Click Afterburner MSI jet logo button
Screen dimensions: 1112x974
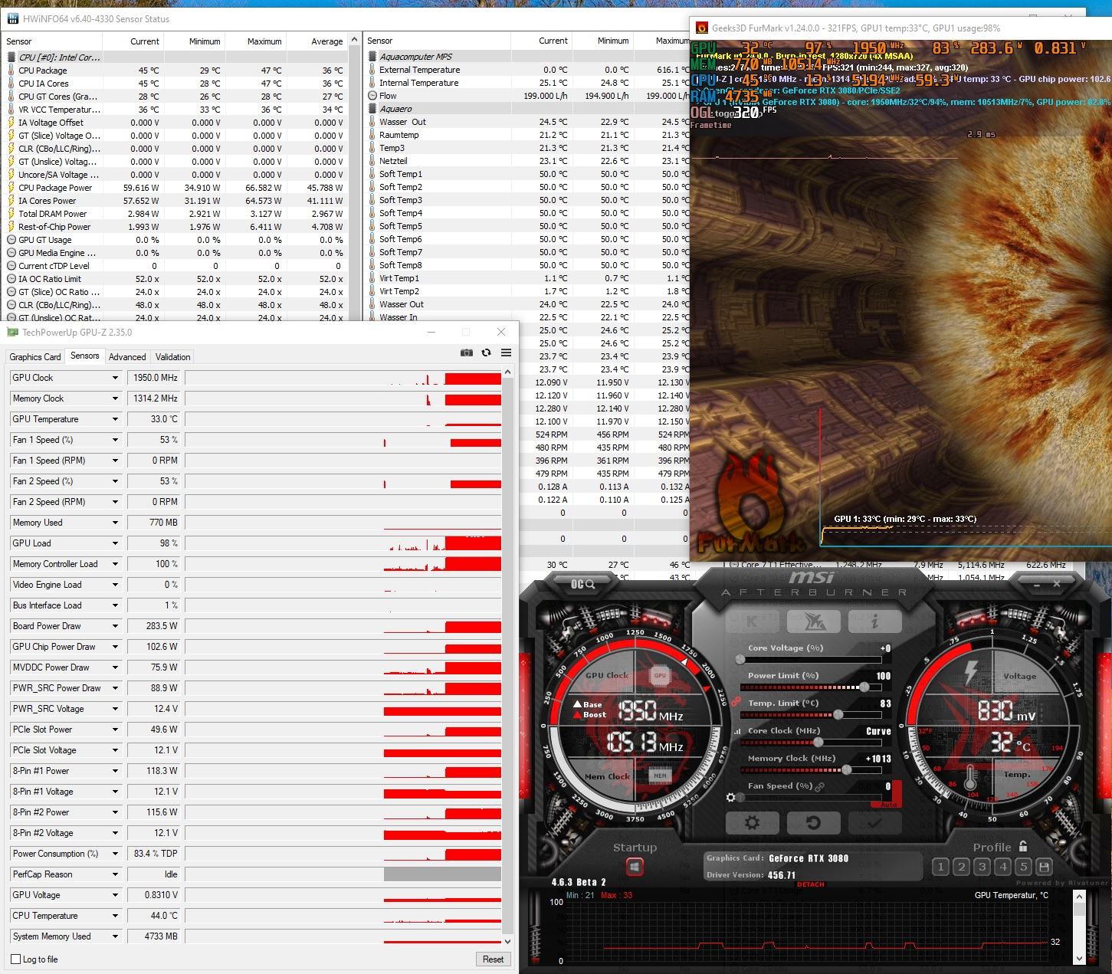pos(813,622)
